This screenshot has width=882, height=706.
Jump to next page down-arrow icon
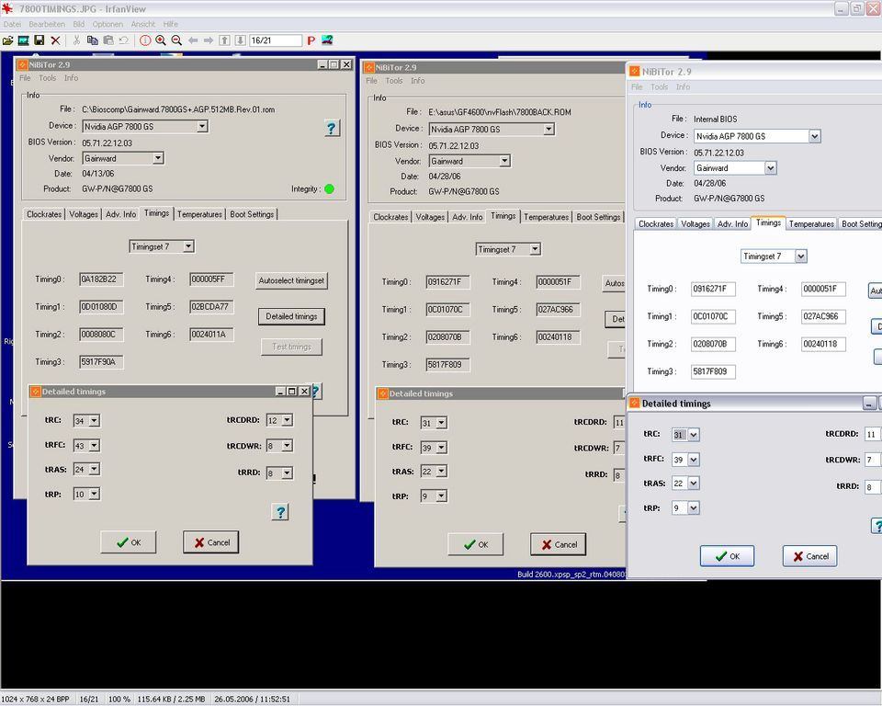[x=240, y=40]
